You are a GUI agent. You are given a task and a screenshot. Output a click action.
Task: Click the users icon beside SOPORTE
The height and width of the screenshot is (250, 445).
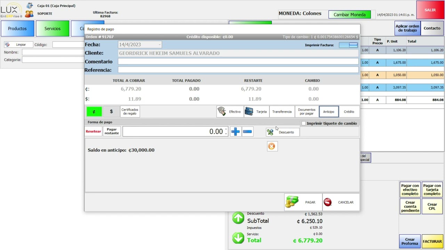point(29,14)
